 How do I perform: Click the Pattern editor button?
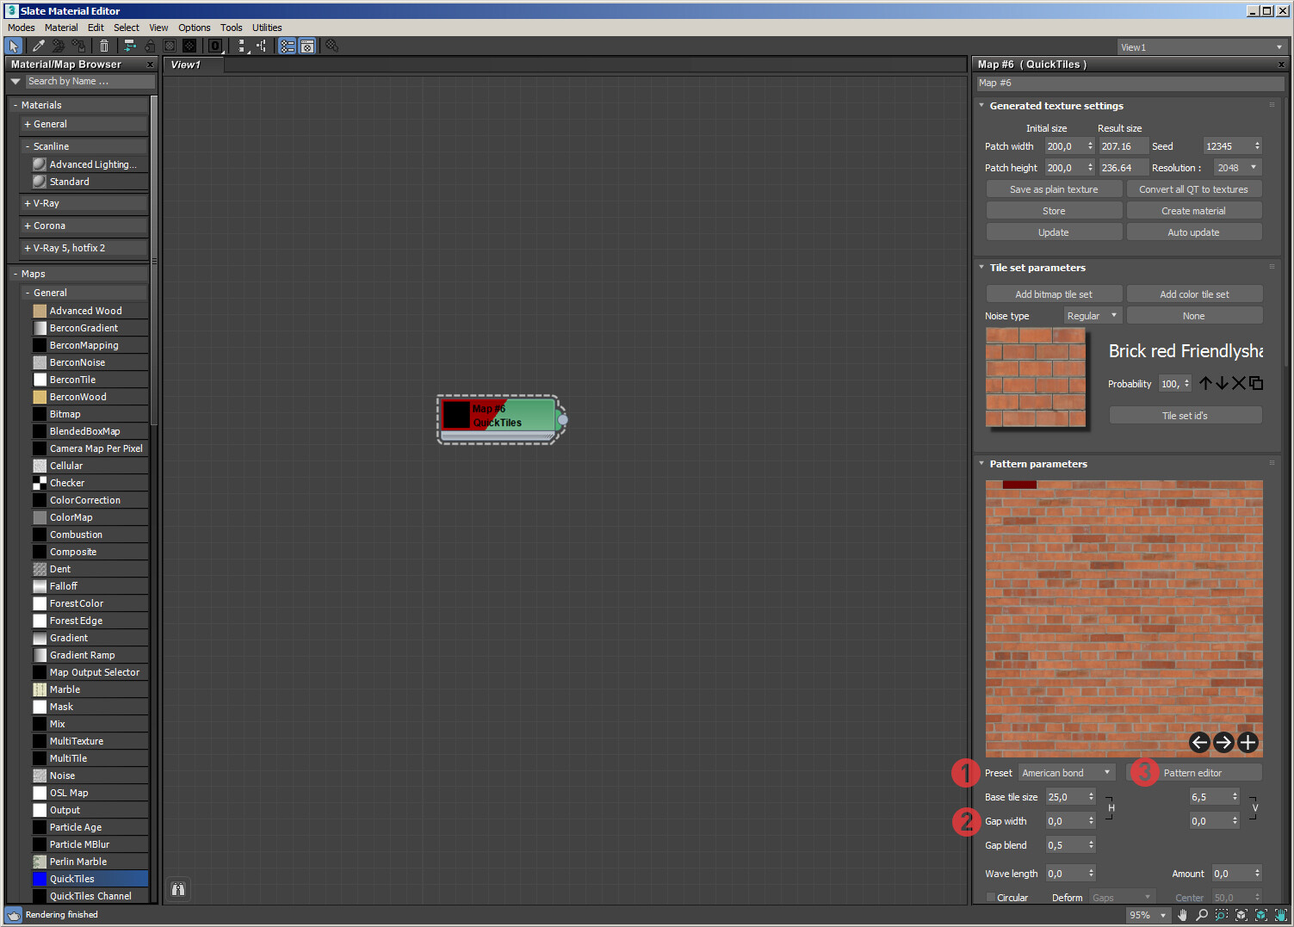[1192, 773]
